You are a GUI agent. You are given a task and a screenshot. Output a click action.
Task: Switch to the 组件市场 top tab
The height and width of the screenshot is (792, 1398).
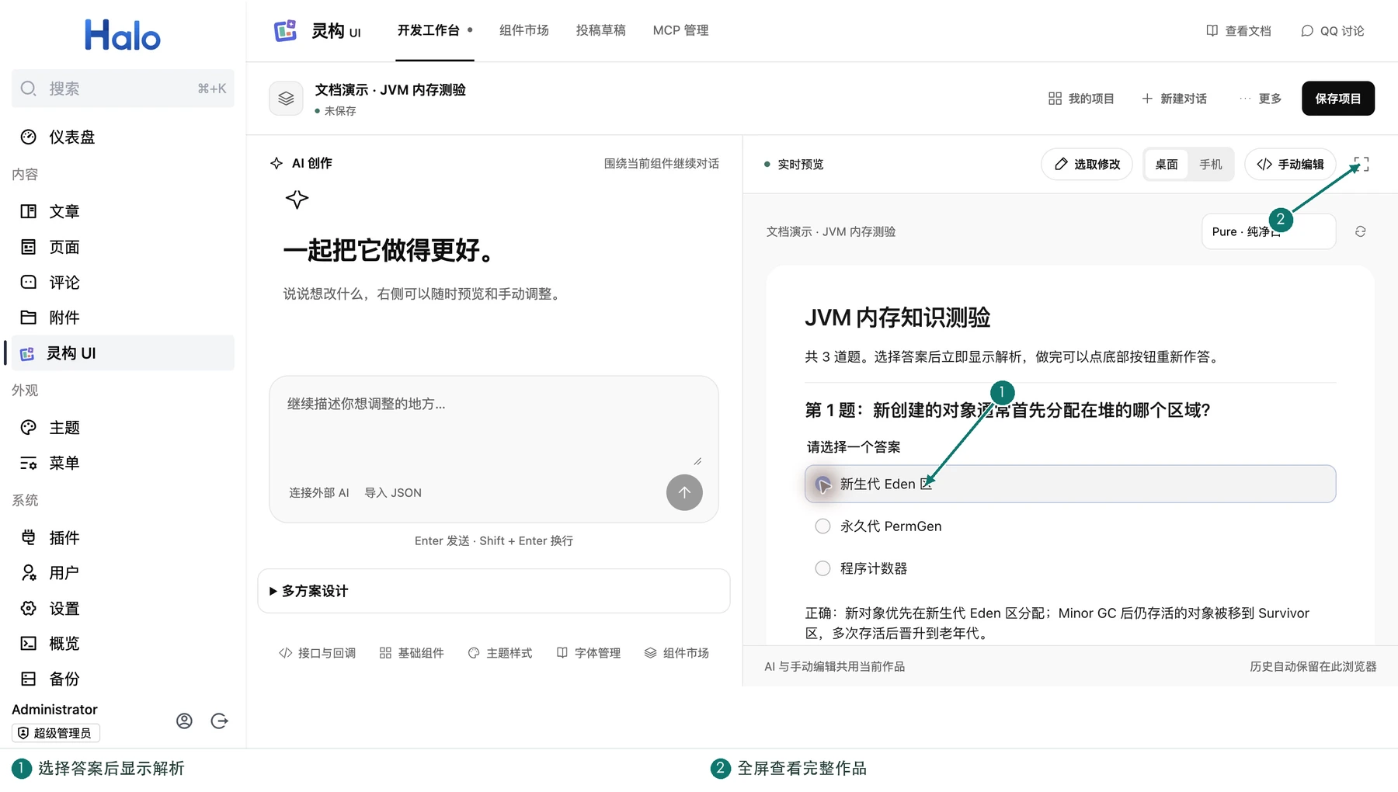click(524, 30)
